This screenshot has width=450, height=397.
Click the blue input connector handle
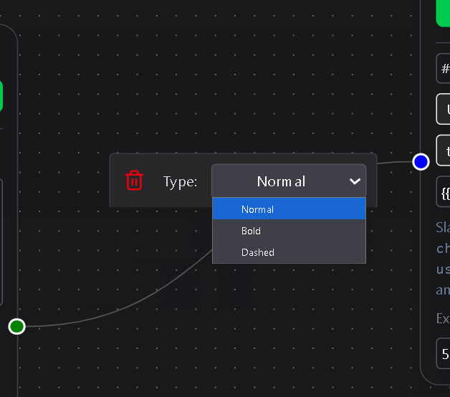point(421,162)
